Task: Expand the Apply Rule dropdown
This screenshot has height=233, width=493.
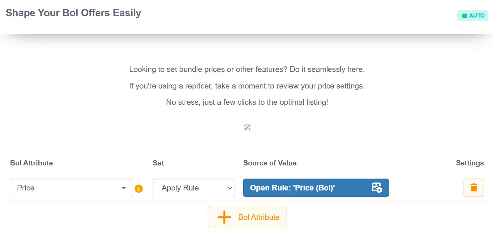Action: 193,188
